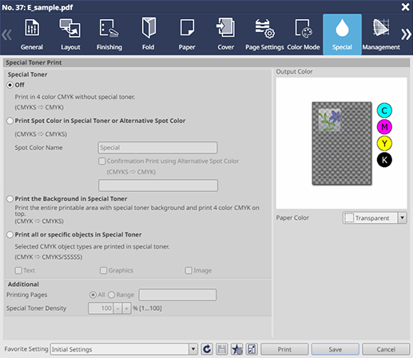Click the output color preview thumbnail
The height and width of the screenshot is (358, 413).
click(342, 143)
